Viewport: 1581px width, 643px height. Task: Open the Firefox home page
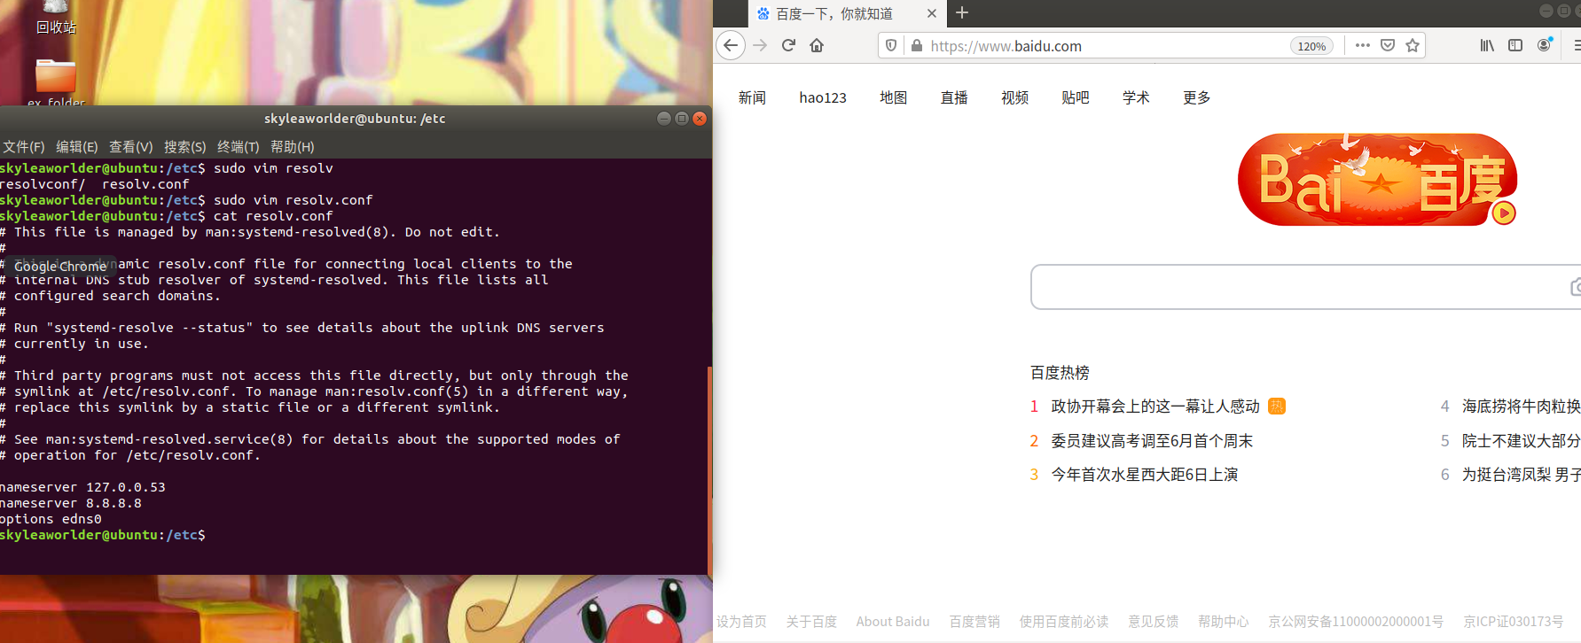[817, 45]
